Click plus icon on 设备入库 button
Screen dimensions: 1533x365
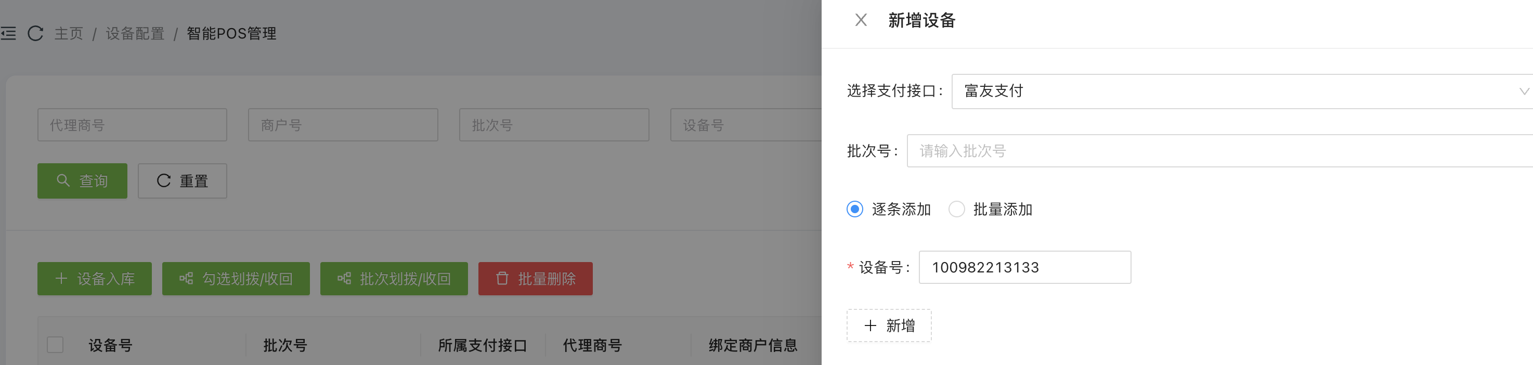coord(61,279)
